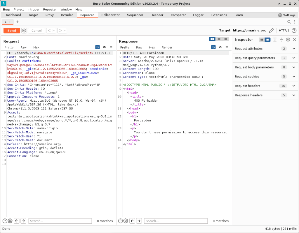
Task: Switch to side-by-side layout view
Action: (212, 39)
